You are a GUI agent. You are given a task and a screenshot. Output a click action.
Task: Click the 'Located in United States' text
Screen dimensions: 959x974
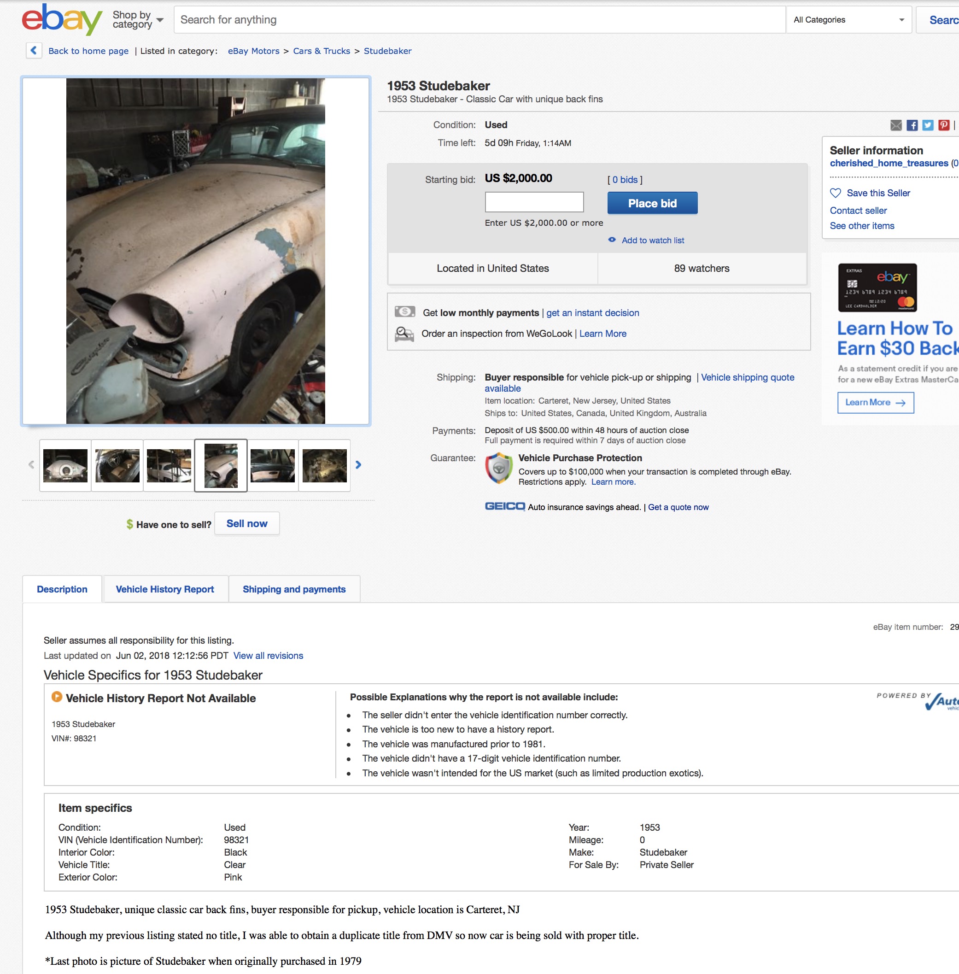tap(492, 269)
